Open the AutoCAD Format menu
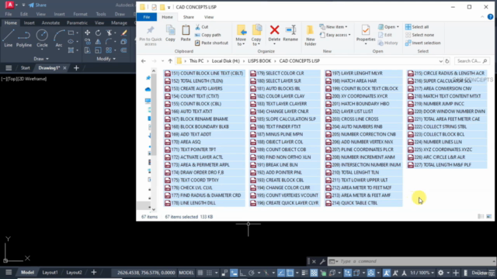 (80, 14)
